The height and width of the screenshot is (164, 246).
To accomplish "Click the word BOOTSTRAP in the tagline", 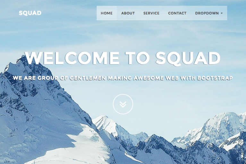I will (x=215, y=78).
